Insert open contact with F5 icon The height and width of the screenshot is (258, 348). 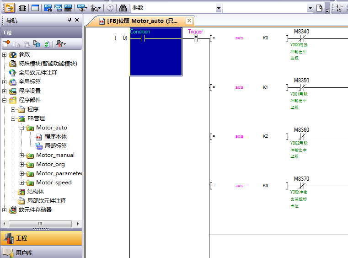click(x=339, y=8)
